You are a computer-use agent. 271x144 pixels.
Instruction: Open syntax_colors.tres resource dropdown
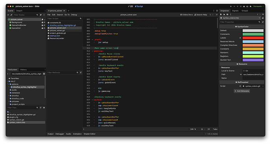coord(240,18)
